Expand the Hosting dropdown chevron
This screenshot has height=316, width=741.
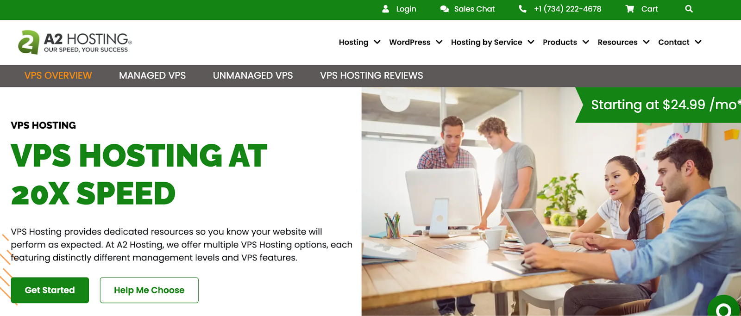tap(377, 42)
